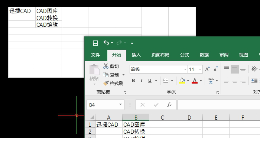The image size is (260, 143).
Task: Increase font size with larger A icon
Action: (207, 69)
